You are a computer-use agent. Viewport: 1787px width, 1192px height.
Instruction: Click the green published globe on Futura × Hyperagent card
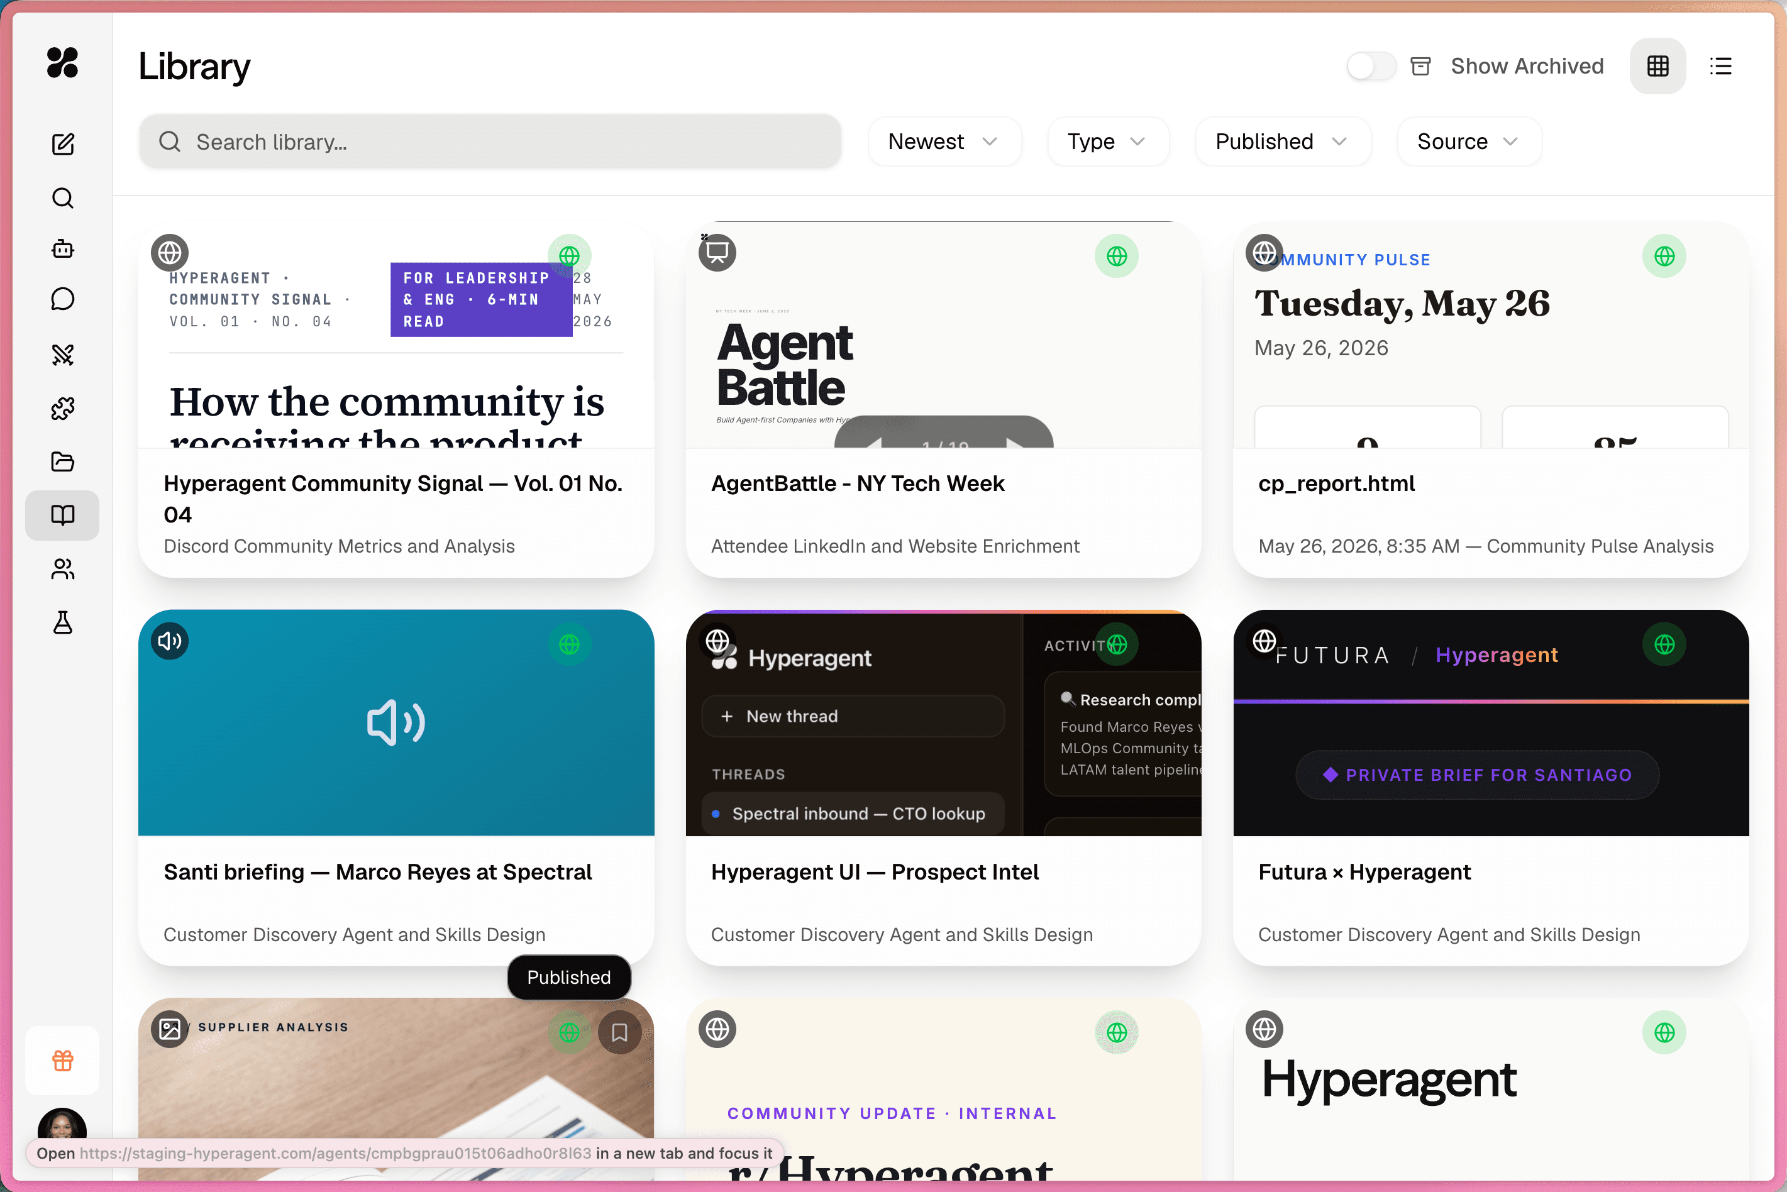(1664, 644)
